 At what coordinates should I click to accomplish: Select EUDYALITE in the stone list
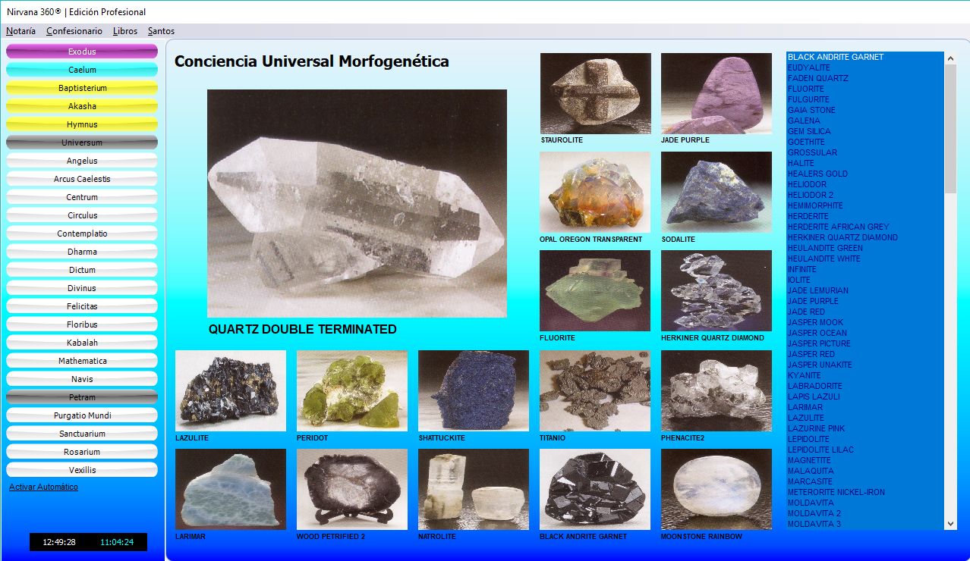(x=865, y=67)
